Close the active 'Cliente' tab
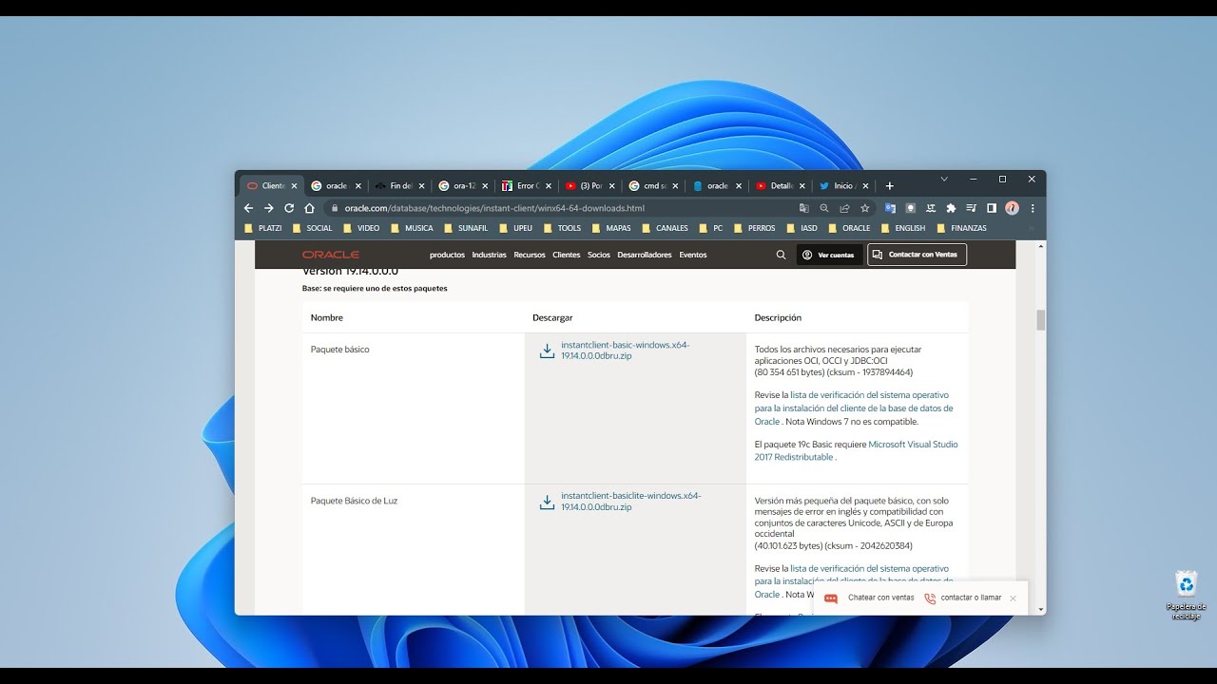 coord(294,186)
